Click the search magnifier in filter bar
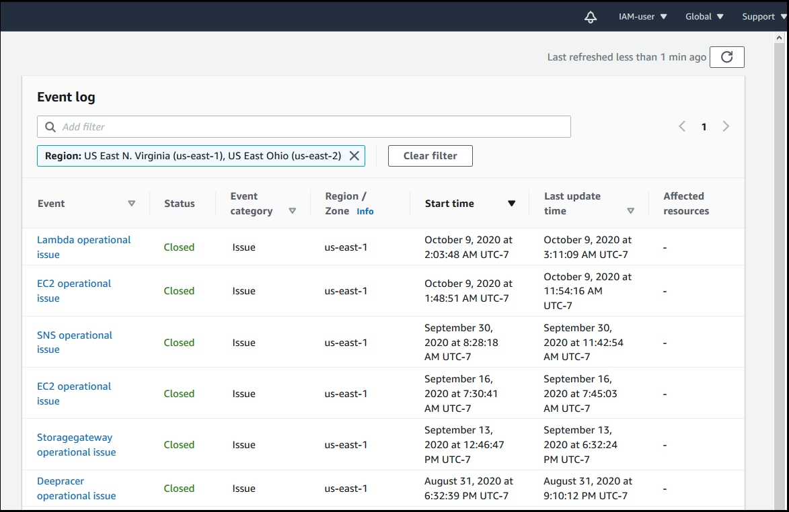The height and width of the screenshot is (512, 789). coord(50,126)
